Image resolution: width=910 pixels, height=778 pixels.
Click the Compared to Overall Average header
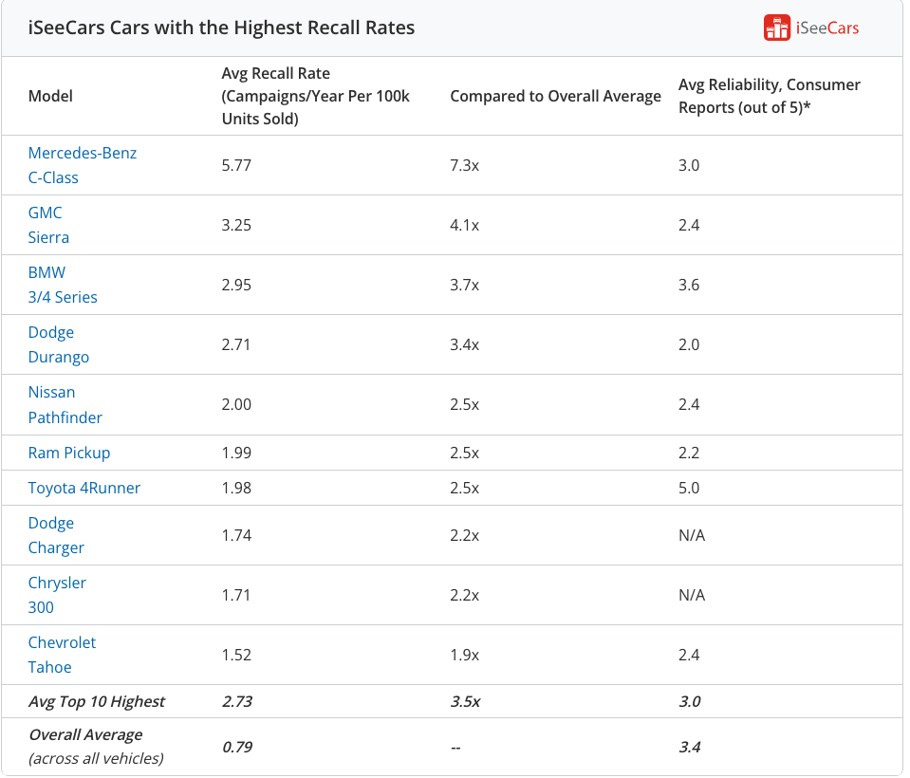tap(555, 96)
